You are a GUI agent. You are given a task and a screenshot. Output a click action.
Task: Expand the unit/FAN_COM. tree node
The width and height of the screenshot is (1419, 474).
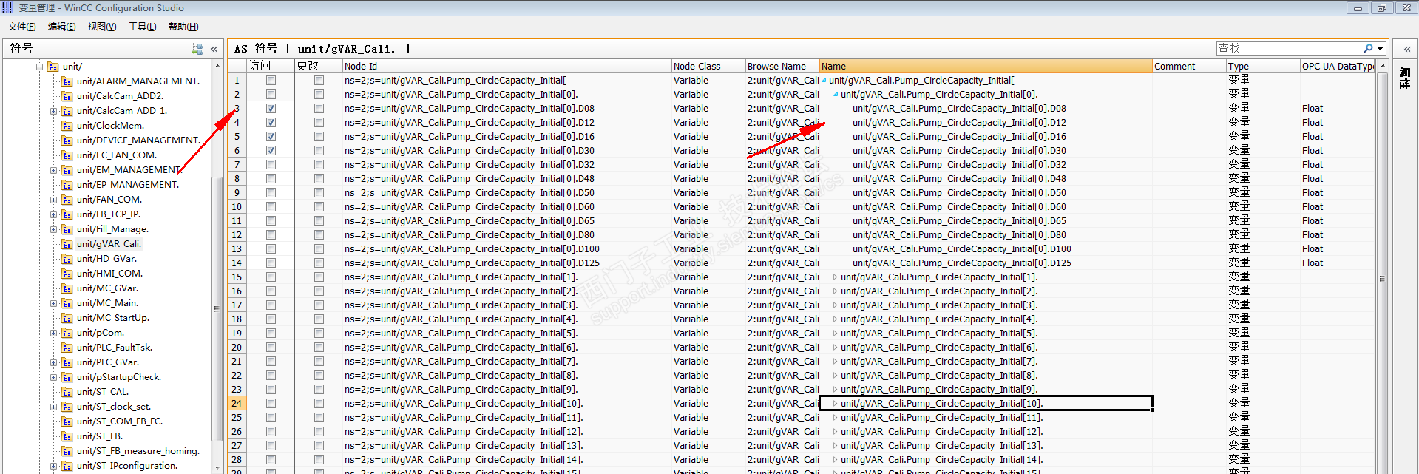[x=53, y=200]
